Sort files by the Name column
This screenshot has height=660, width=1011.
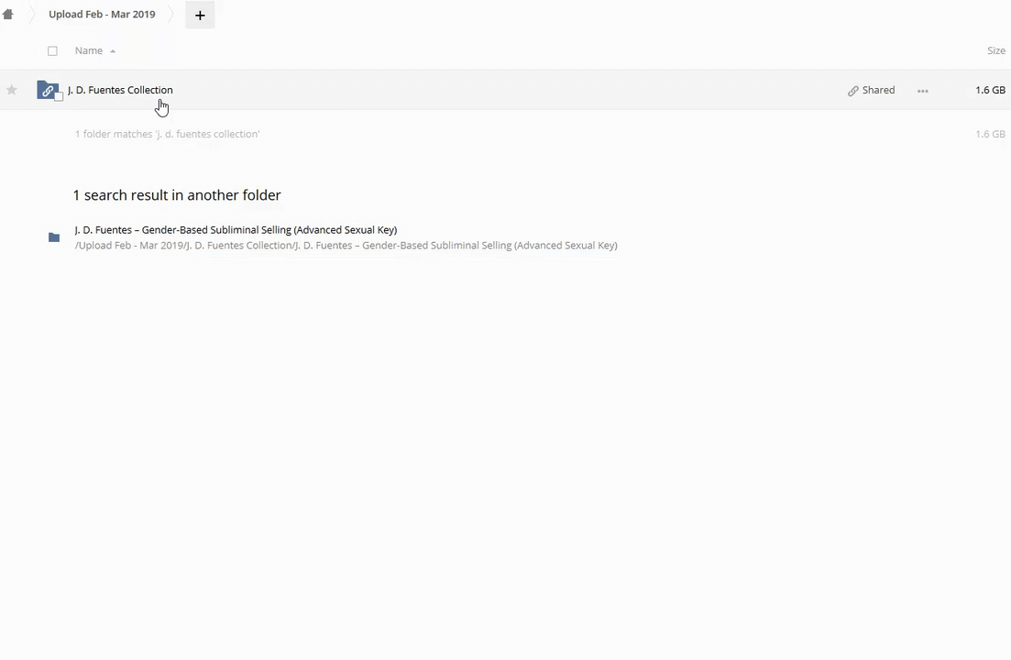coord(89,51)
